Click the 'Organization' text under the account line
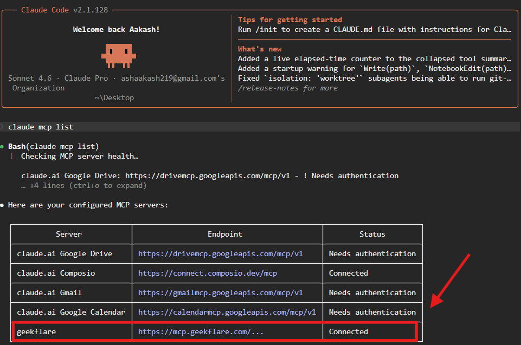 pyautogui.click(x=38, y=88)
